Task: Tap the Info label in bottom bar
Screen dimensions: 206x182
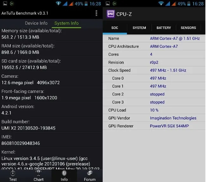Action: tap(64, 179)
